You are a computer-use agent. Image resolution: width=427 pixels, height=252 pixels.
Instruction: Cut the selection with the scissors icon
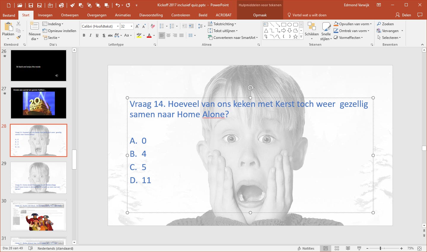pos(18,24)
